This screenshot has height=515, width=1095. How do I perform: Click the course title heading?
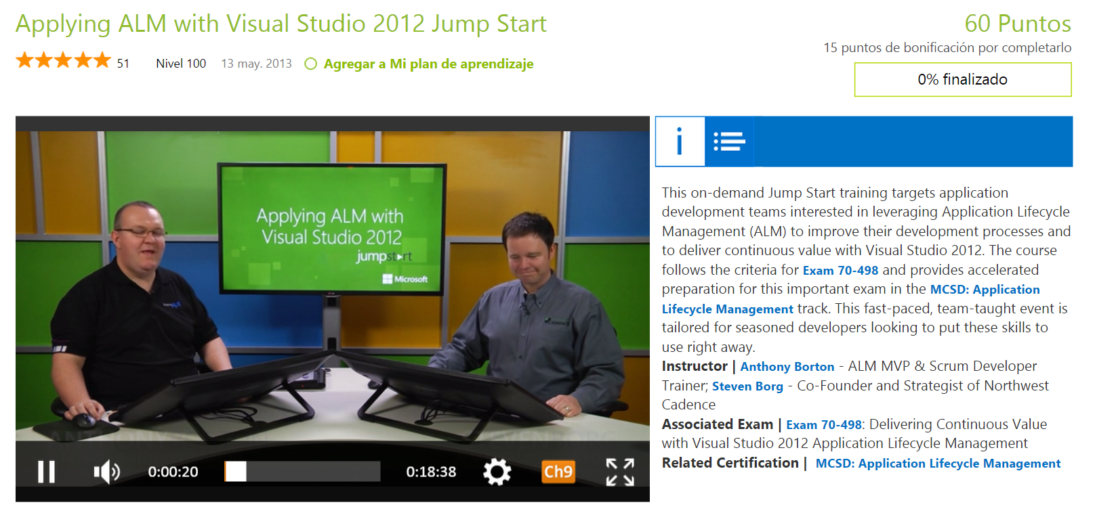(281, 24)
